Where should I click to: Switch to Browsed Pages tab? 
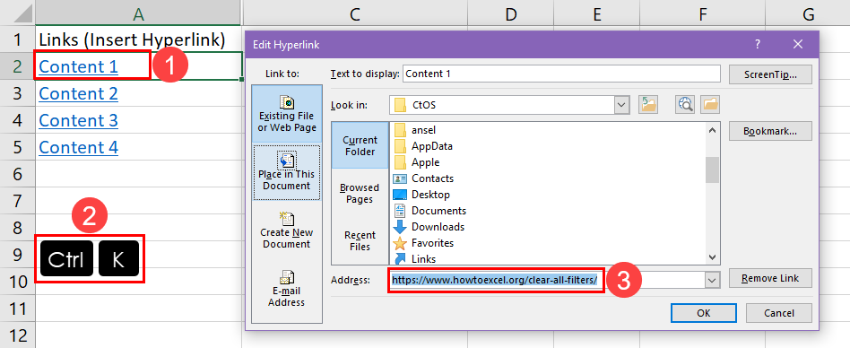tap(360, 194)
